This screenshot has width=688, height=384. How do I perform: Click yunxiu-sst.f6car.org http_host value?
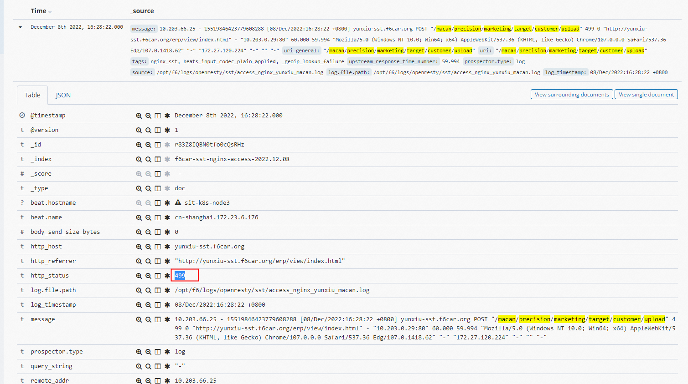209,247
